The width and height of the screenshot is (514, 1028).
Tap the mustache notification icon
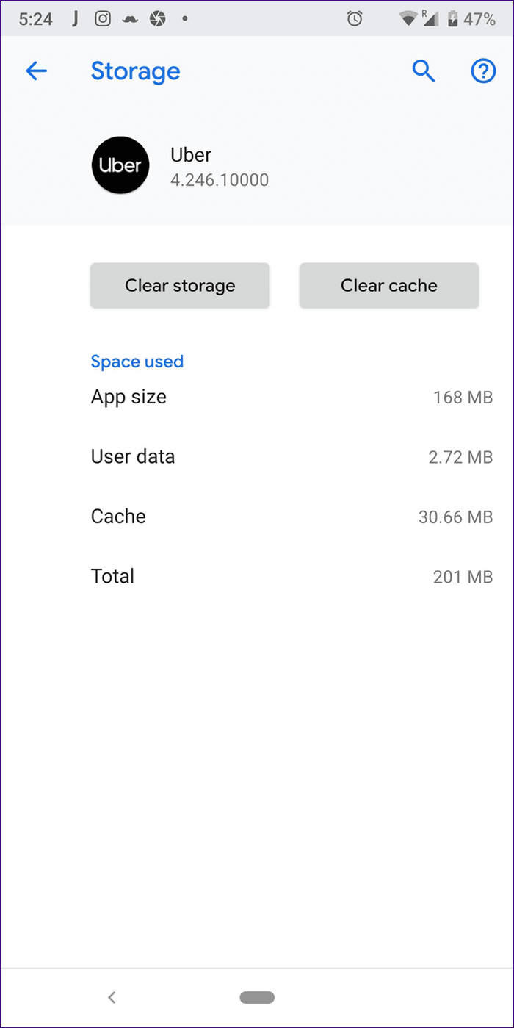coord(129,19)
